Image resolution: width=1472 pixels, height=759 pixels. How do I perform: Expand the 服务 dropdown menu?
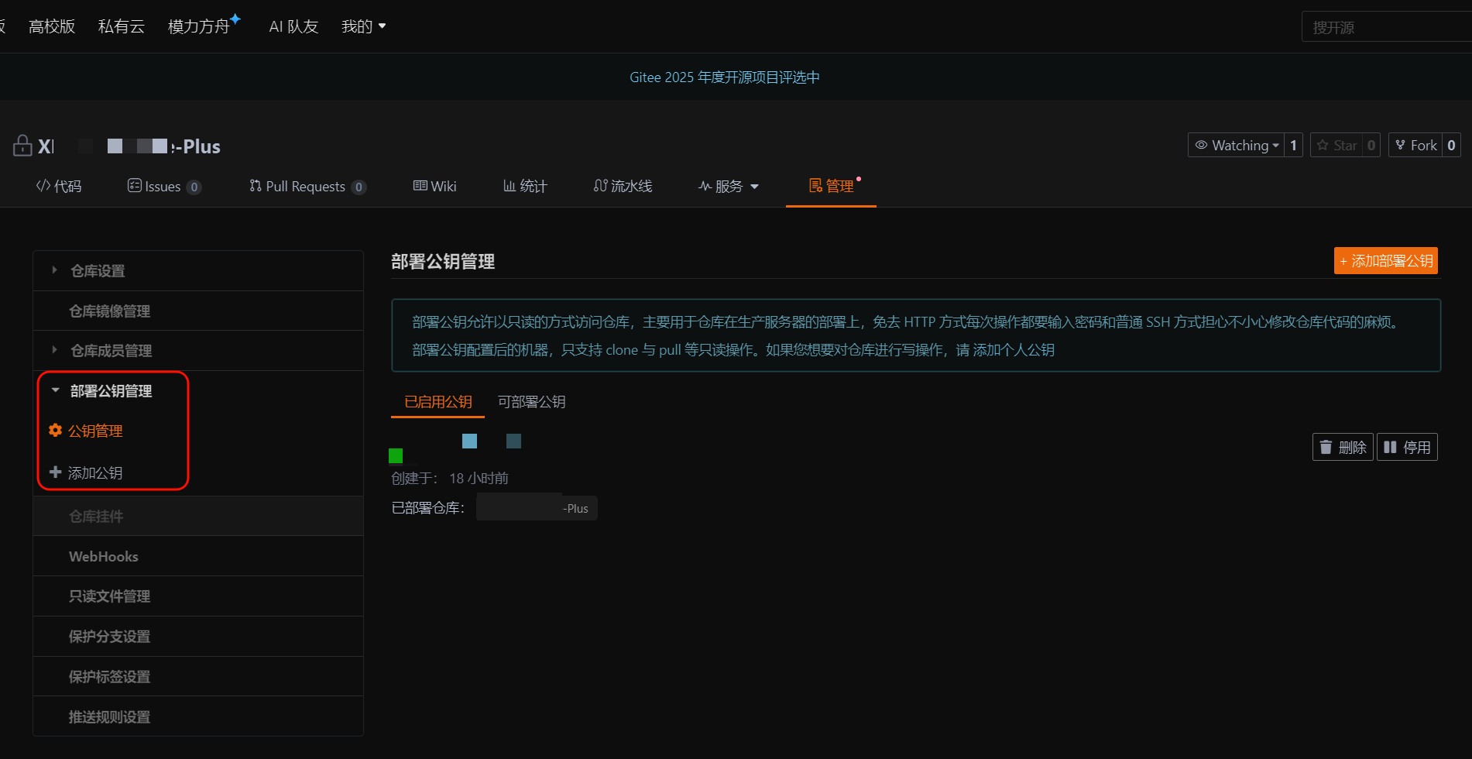pyautogui.click(x=729, y=186)
